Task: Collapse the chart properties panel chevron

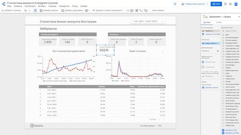Action: pos(239,16)
